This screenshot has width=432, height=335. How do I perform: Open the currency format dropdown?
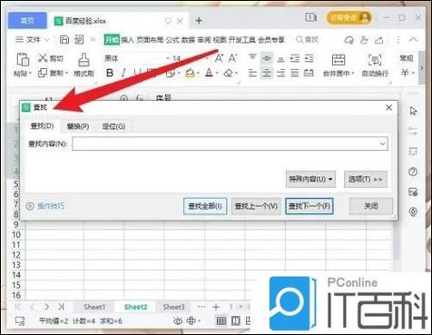point(413,73)
